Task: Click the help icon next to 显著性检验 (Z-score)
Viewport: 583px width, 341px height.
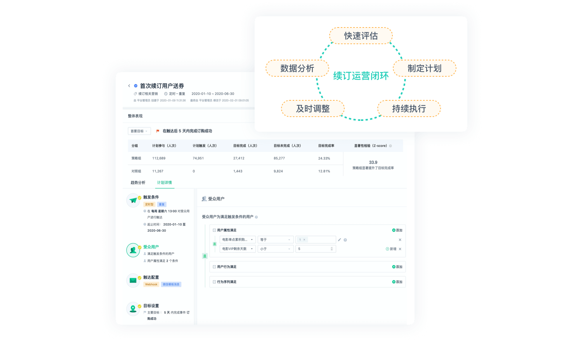Action: [390, 146]
